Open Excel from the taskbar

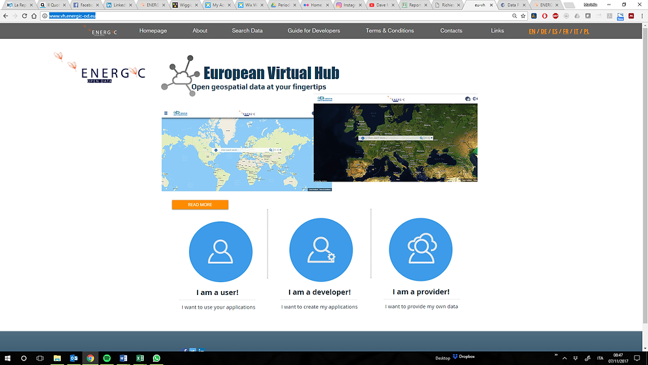140,358
